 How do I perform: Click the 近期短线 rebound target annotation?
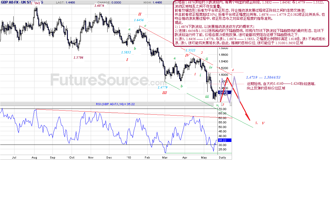coord(281,86)
